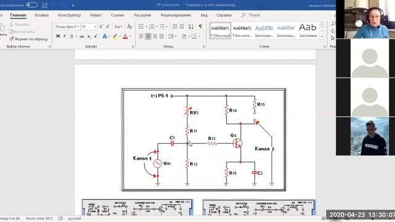Image resolution: width=395 pixels, height=222 pixels.
Task: Apply text effects with glowing A icon
Action: tap(104, 36)
